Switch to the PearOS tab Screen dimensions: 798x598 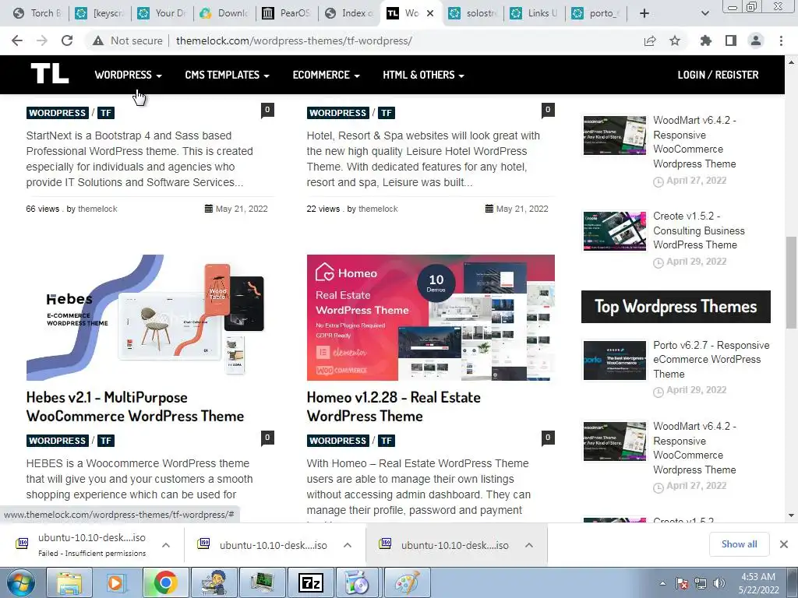(x=287, y=13)
